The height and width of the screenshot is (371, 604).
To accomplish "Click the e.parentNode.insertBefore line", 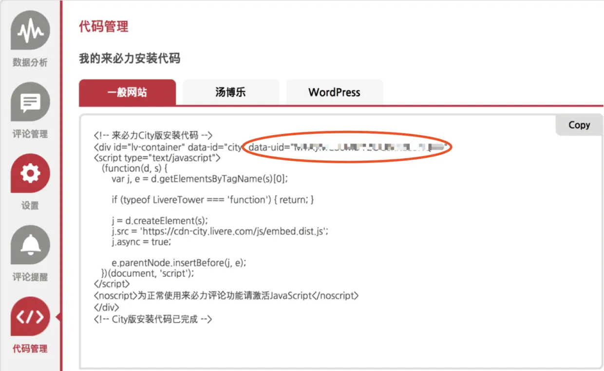I will tap(179, 263).
